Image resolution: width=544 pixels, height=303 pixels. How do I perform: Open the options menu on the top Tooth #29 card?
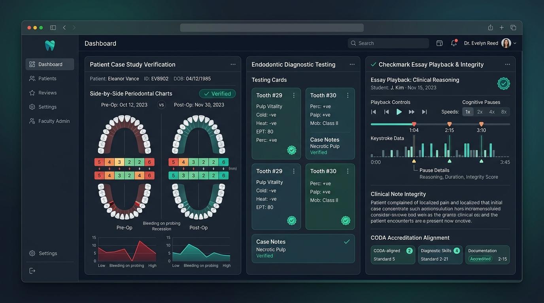tap(294, 95)
